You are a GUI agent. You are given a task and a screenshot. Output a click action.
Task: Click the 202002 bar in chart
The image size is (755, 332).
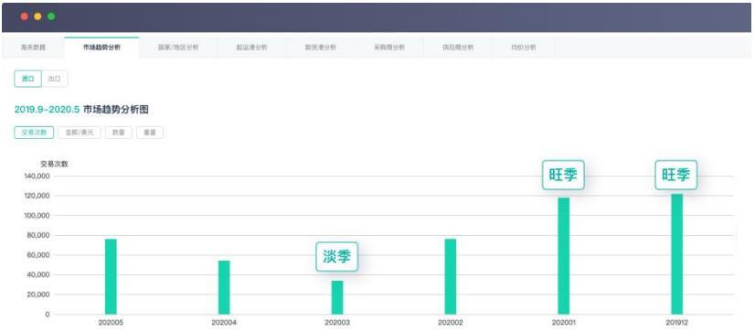tap(451, 276)
